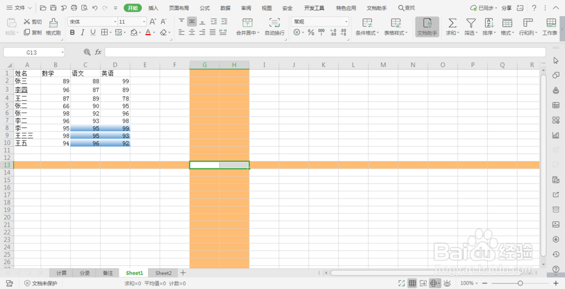Click the thousands separator (000) icon

(x=321, y=32)
